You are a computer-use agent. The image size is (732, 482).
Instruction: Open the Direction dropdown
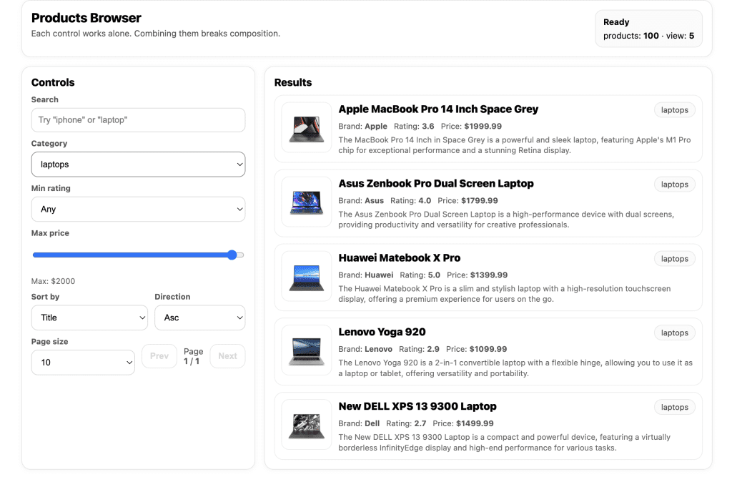point(200,318)
